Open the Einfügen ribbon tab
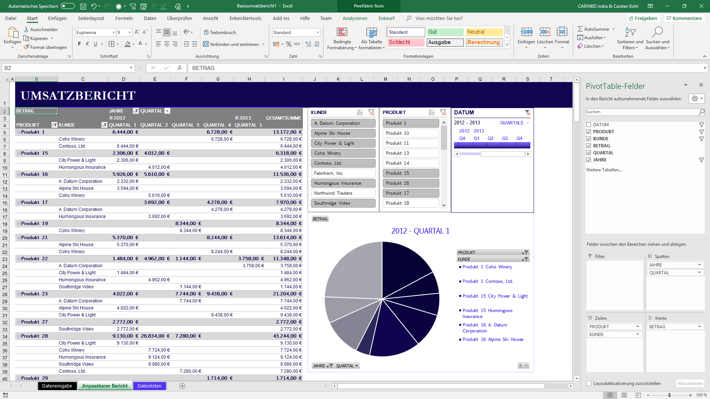Screen dimensions: 710x399 (57, 18)
